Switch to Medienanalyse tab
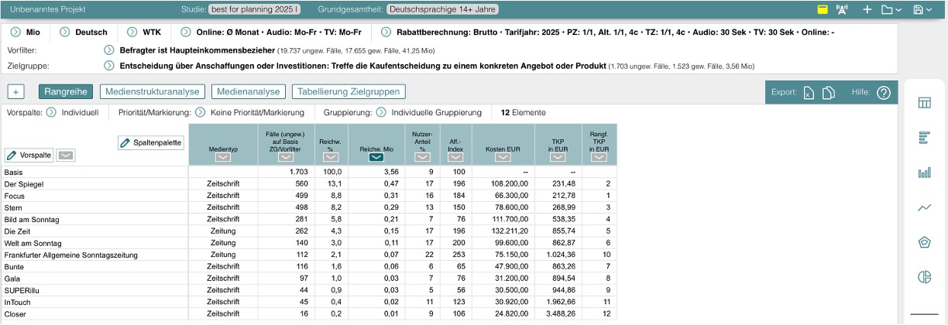This screenshot has width=948, height=325. (x=248, y=91)
